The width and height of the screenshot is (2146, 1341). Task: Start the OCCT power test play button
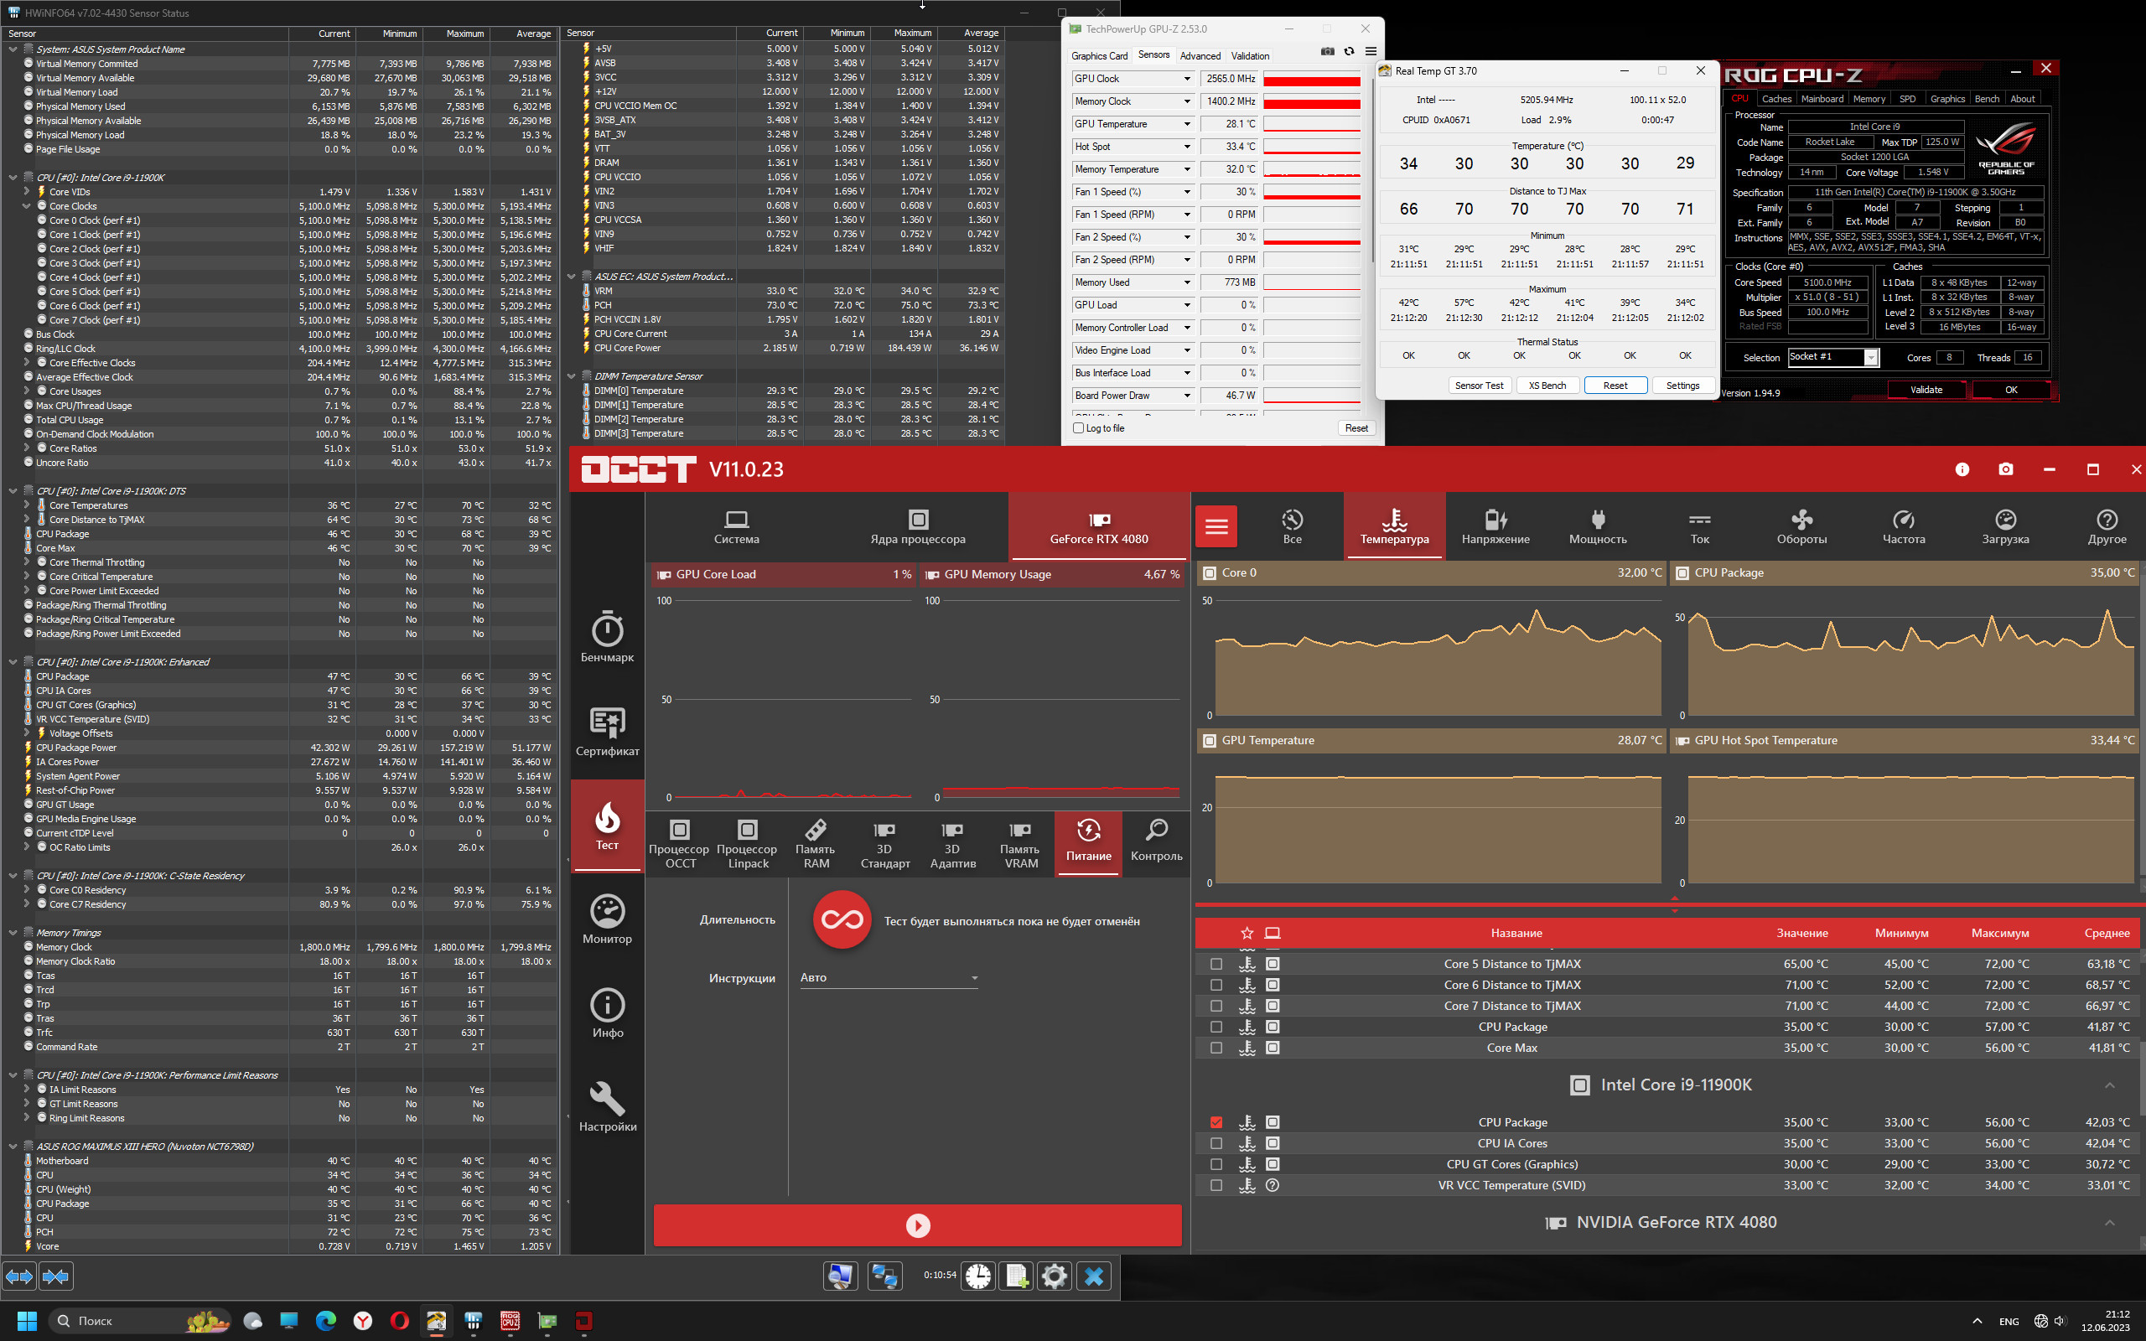[918, 1225]
